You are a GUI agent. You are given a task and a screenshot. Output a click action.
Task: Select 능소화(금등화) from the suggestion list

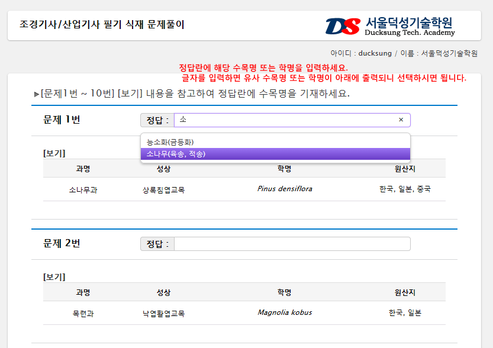coord(275,142)
